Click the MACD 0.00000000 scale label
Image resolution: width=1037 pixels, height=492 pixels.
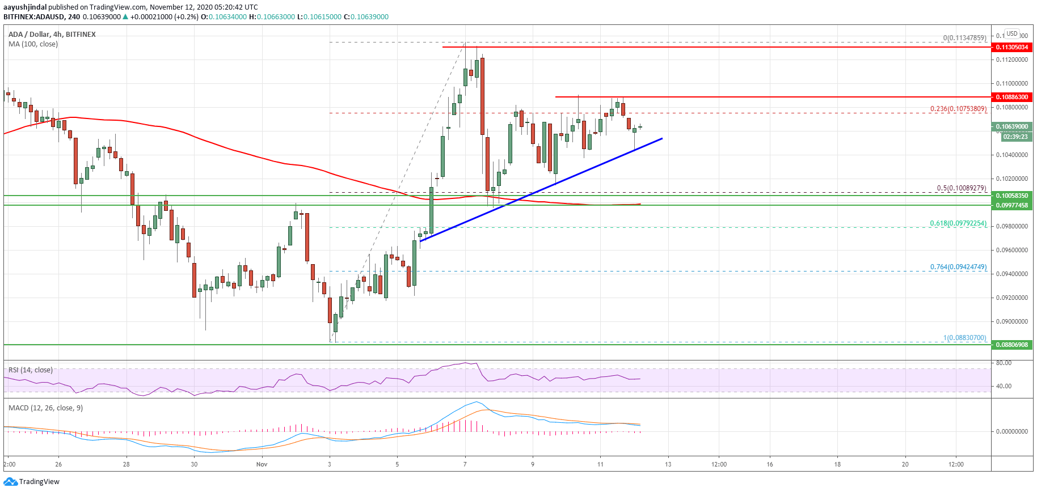pyautogui.click(x=1012, y=432)
